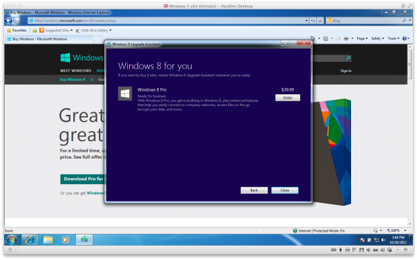Click the website search magnifier icon
The height and width of the screenshot is (260, 417).
[348, 58]
